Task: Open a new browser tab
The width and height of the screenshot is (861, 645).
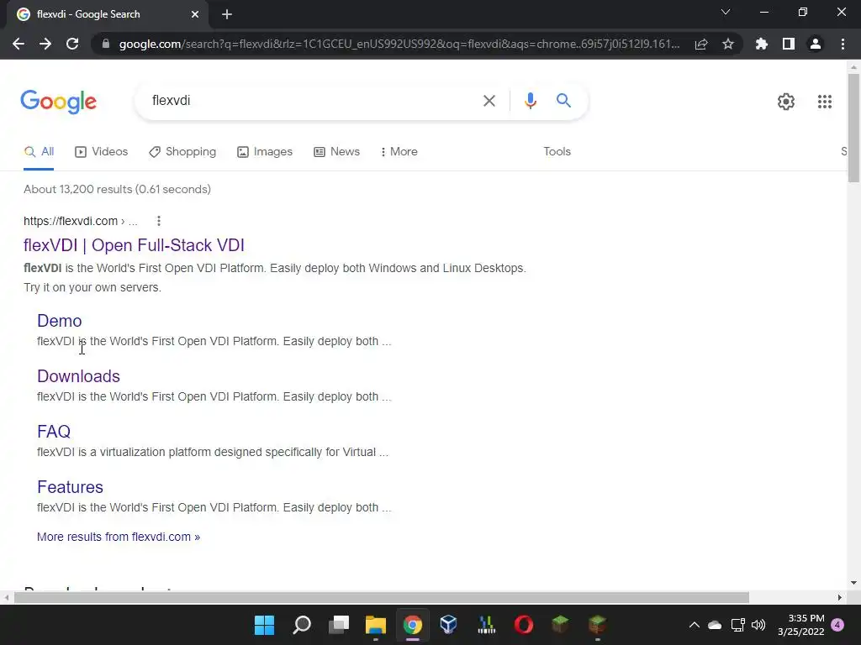Action: coord(227,14)
